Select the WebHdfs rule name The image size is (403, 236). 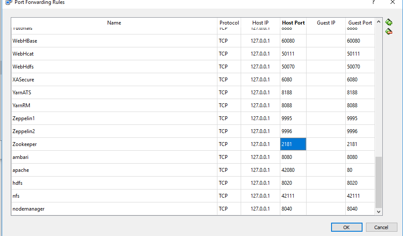click(x=23, y=67)
